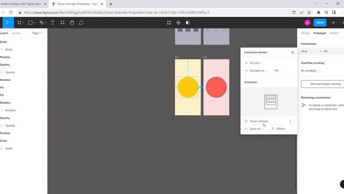Open the Frame tool dropdown arrow
Image resolution: width=344 pixels, height=194 pixels.
click(23, 23)
